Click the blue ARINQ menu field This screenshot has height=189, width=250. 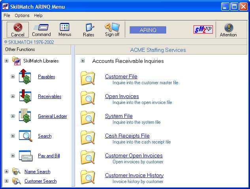(148, 30)
